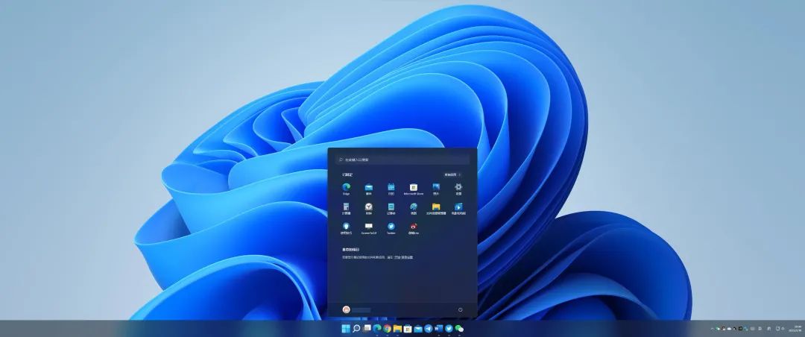Open the Notepad pinned app
805x337 pixels.
click(391, 209)
